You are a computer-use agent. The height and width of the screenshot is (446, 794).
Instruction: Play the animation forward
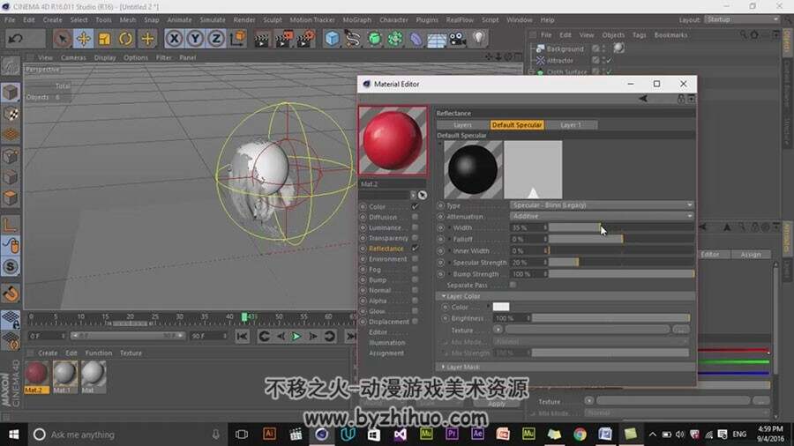pos(296,337)
